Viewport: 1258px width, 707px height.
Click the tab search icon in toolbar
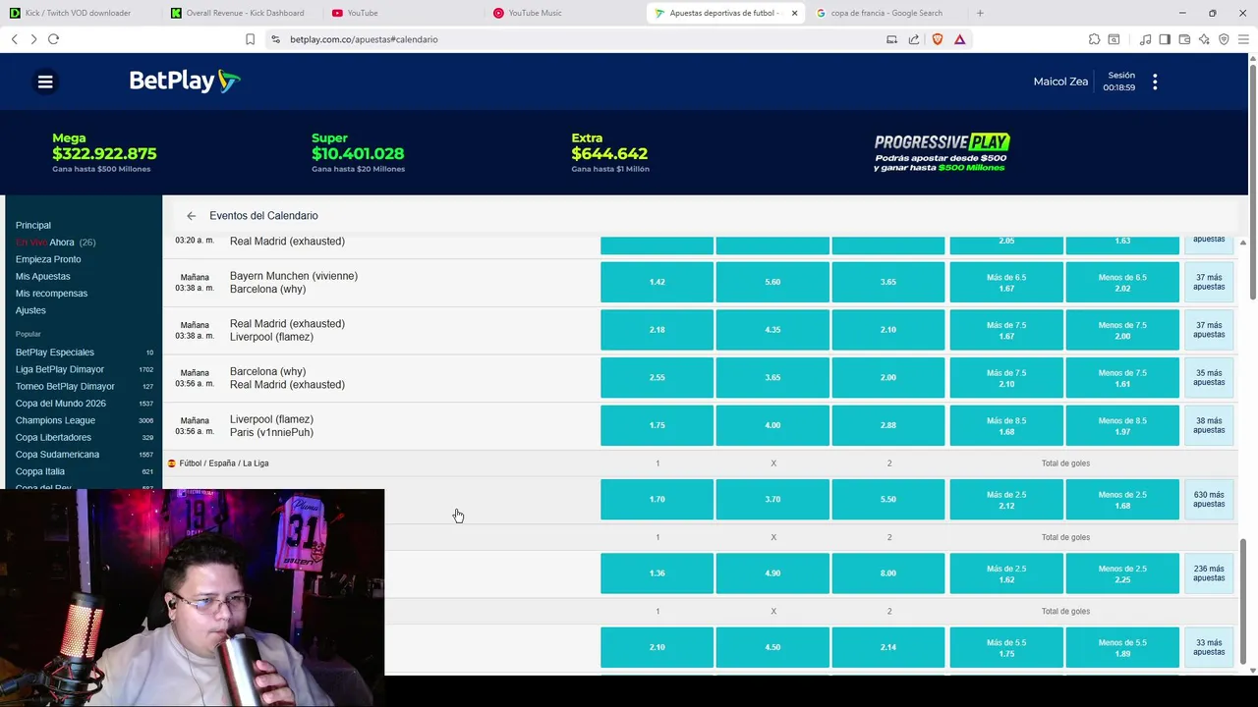click(x=1114, y=39)
